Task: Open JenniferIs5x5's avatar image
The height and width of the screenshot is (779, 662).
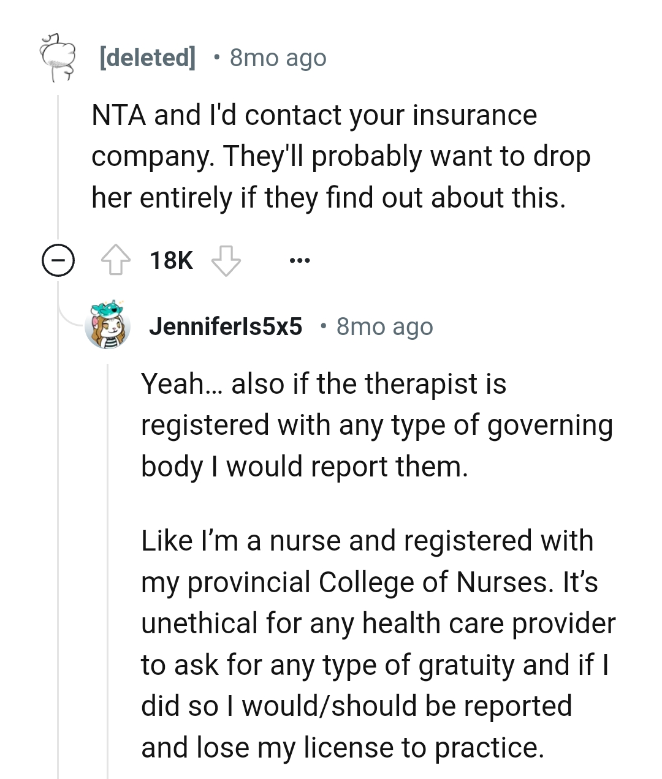Action: point(109,325)
